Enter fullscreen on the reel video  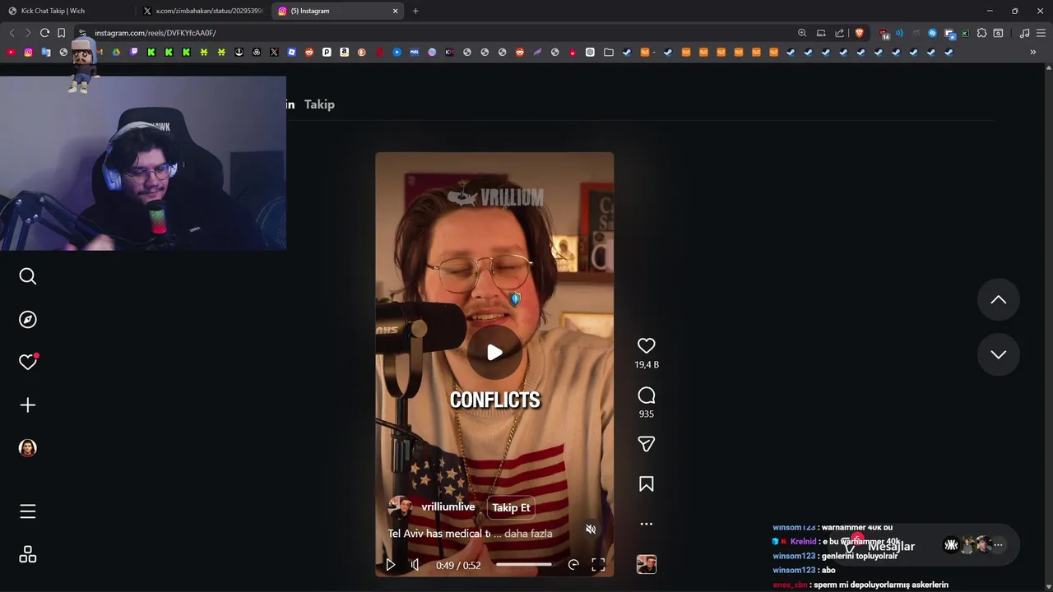(x=598, y=565)
